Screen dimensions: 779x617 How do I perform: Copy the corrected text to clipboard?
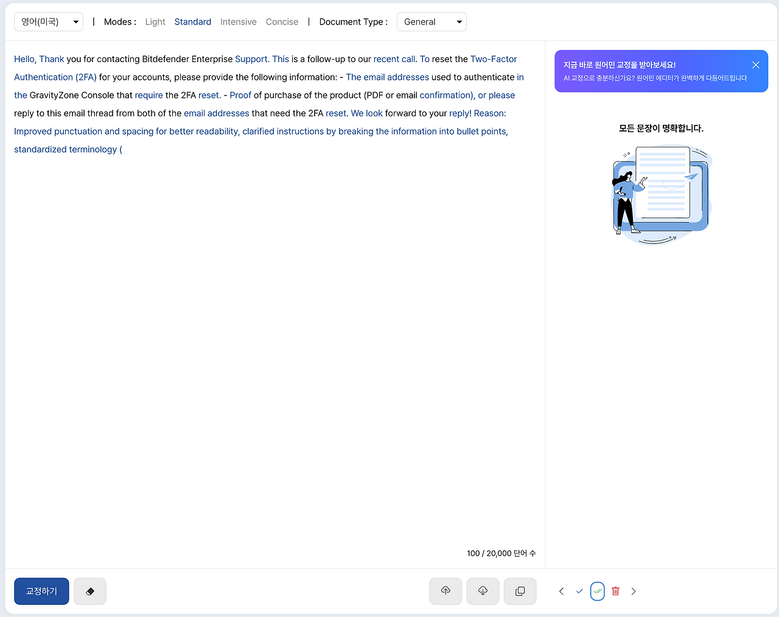[x=520, y=591]
